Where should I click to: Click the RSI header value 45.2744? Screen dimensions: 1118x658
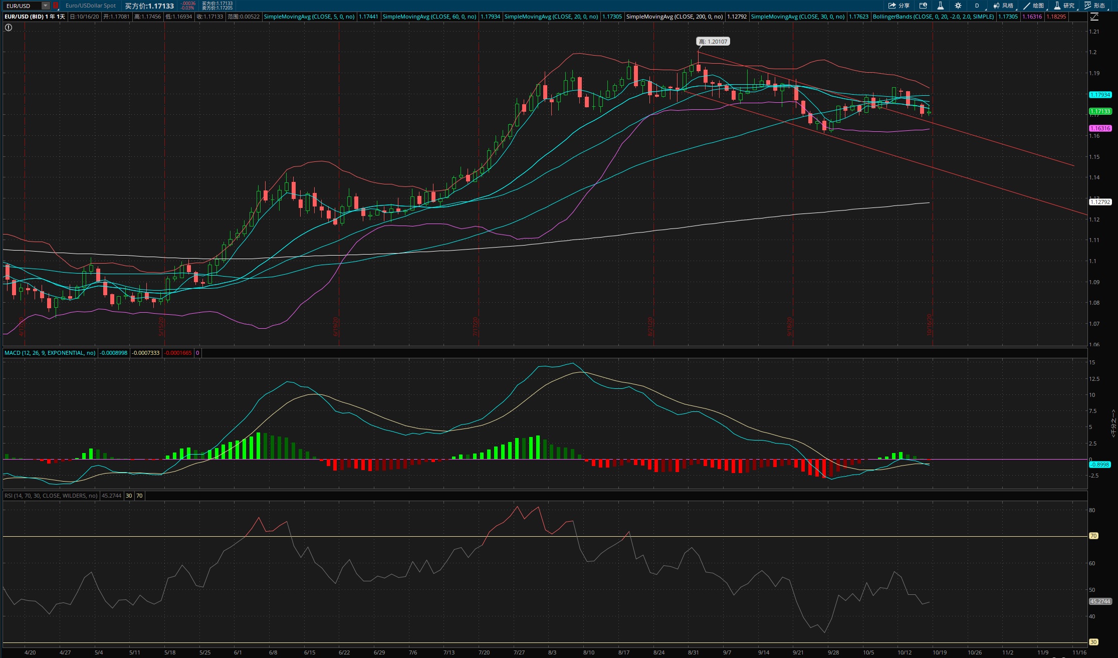coord(111,496)
